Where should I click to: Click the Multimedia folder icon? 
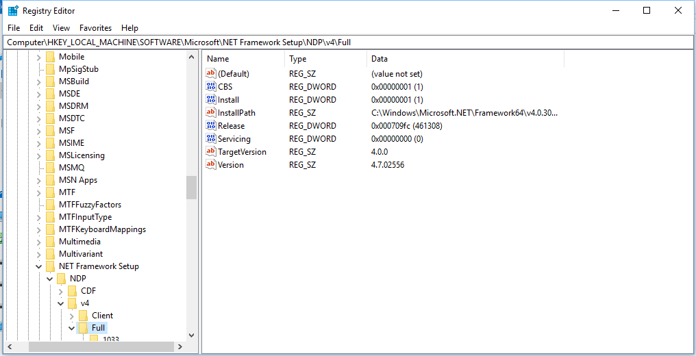coord(50,242)
